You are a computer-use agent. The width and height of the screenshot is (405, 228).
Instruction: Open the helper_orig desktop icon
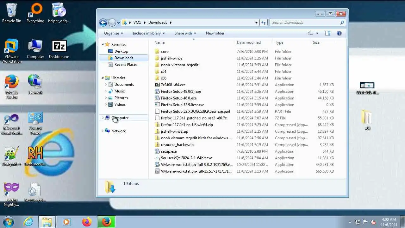tap(59, 13)
